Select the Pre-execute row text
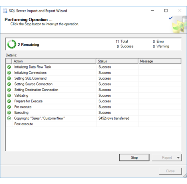 pos(23,107)
